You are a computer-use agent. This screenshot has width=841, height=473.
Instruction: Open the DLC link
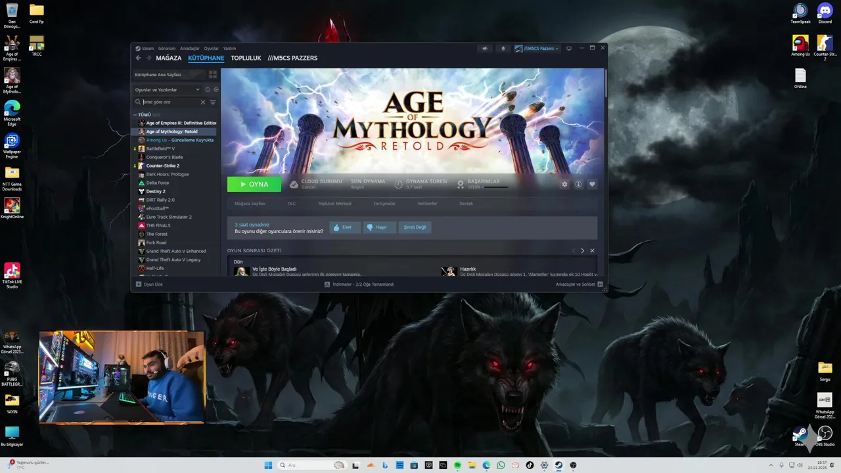291,204
